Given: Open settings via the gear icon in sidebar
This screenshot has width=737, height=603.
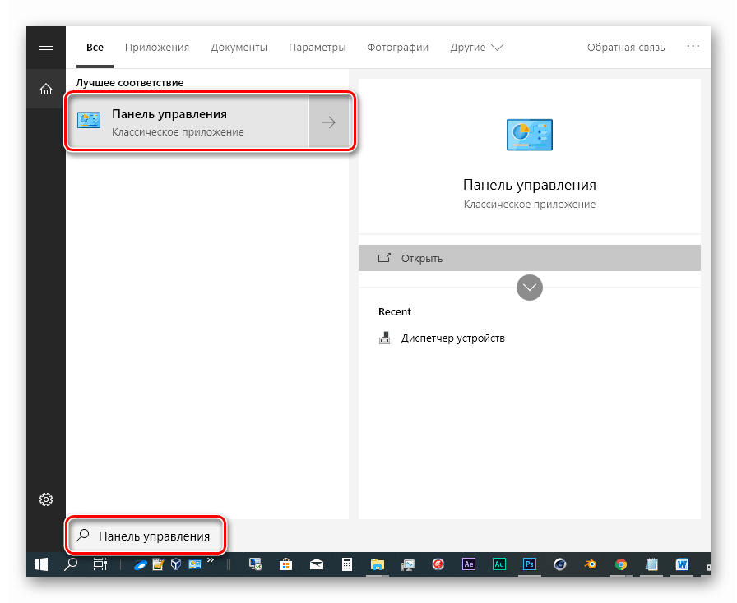Looking at the screenshot, I should [46, 499].
